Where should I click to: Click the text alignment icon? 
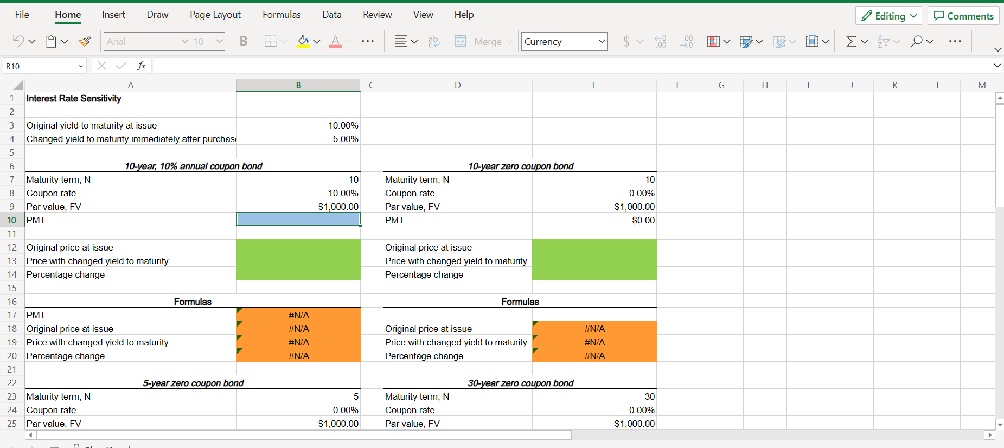[401, 41]
